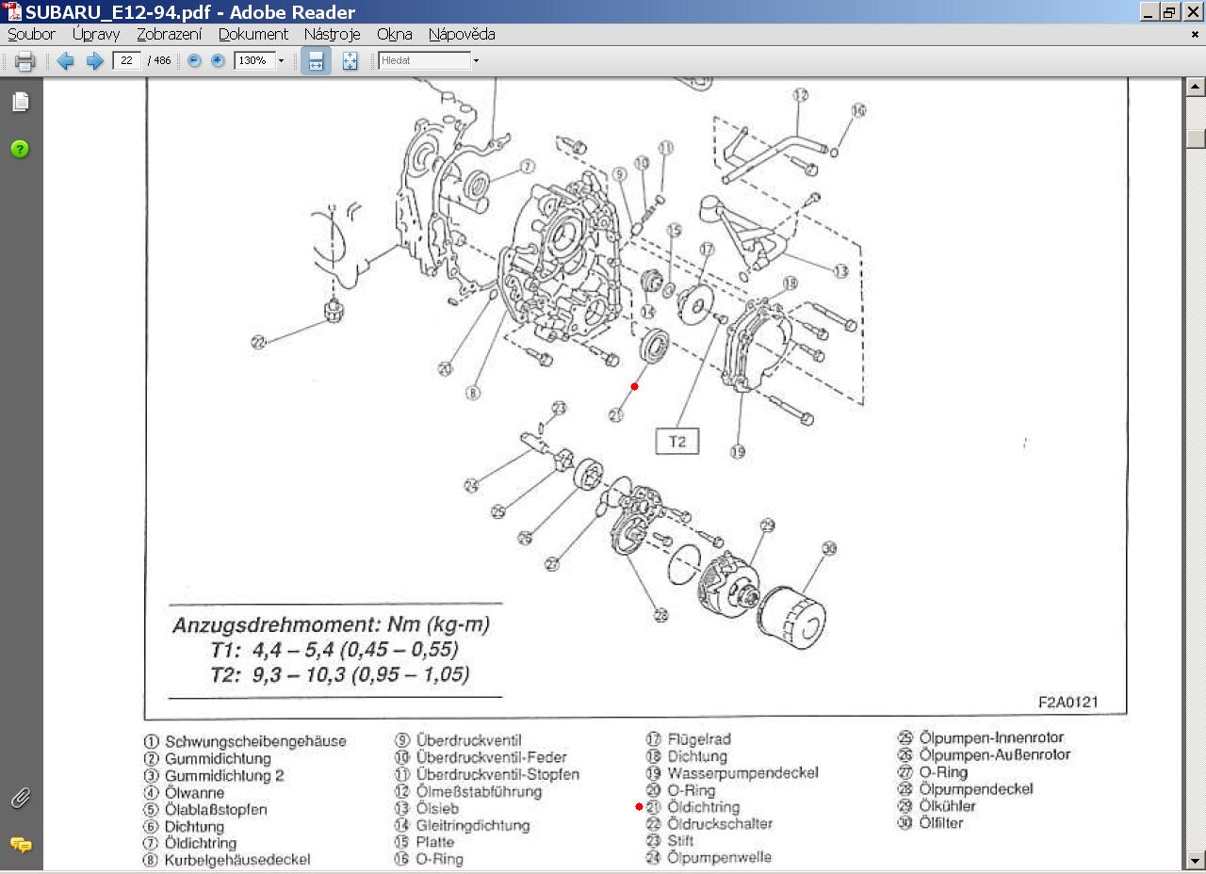Click the Adobe PDF icon in title bar

[x=11, y=11]
